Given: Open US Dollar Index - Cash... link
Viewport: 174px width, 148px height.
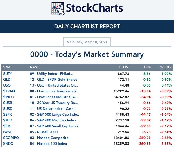Looking at the screenshot, I should click(x=53, y=109).
